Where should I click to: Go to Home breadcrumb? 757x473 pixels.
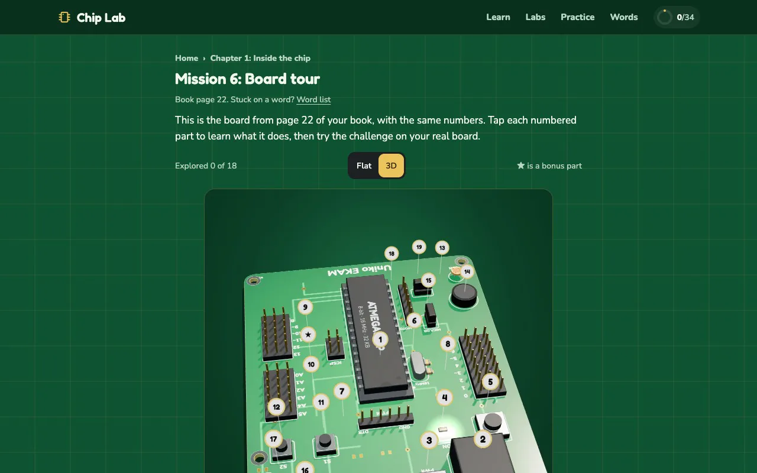[x=186, y=58]
